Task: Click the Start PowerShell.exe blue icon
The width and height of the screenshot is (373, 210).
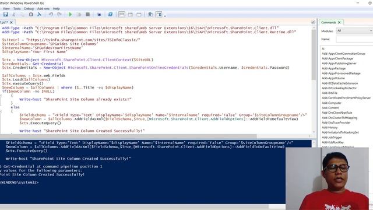Action: pyautogui.click(x=110, y=15)
